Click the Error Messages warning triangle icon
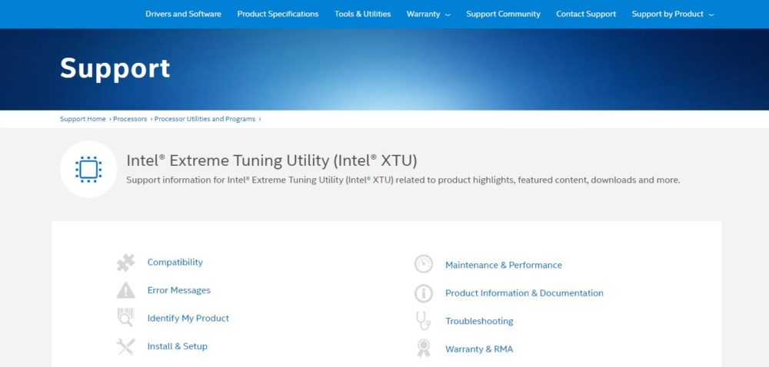This screenshot has width=769, height=367. point(125,290)
